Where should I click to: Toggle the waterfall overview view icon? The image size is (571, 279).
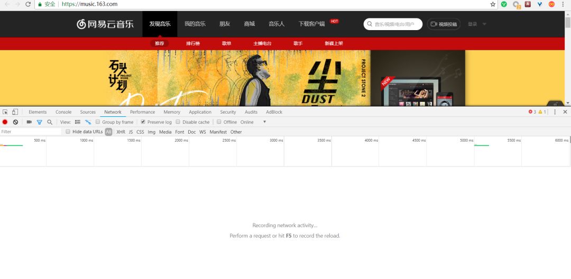88,122
